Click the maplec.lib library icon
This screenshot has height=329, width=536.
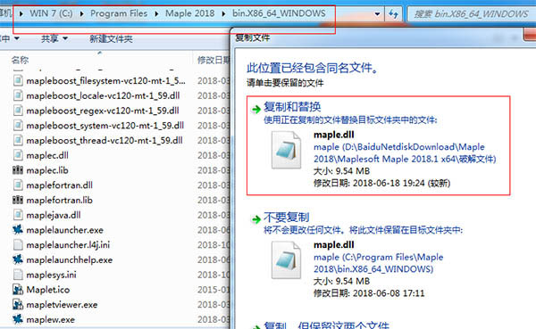[x=18, y=170]
